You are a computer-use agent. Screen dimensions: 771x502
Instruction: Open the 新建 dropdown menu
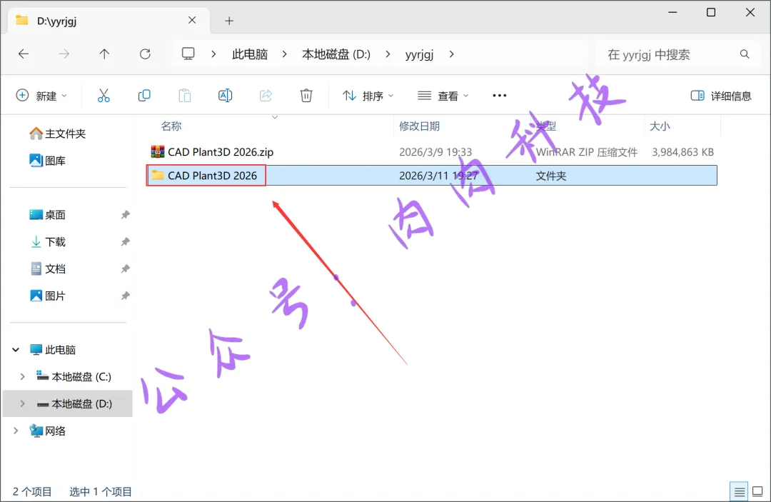[41, 96]
